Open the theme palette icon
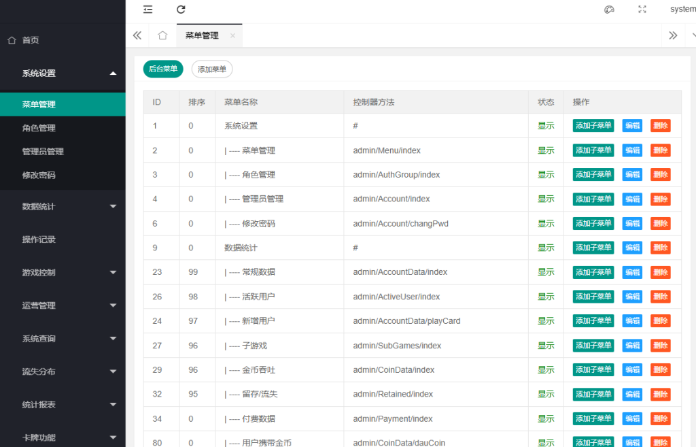This screenshot has height=447, width=696. pyautogui.click(x=609, y=10)
